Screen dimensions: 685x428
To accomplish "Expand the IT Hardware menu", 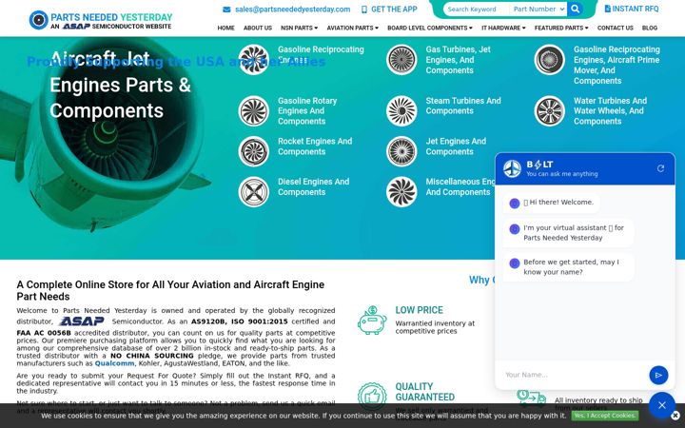I will pyautogui.click(x=503, y=28).
